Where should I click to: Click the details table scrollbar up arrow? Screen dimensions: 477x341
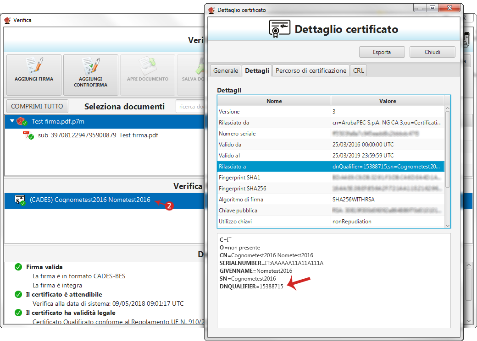[x=447, y=108]
